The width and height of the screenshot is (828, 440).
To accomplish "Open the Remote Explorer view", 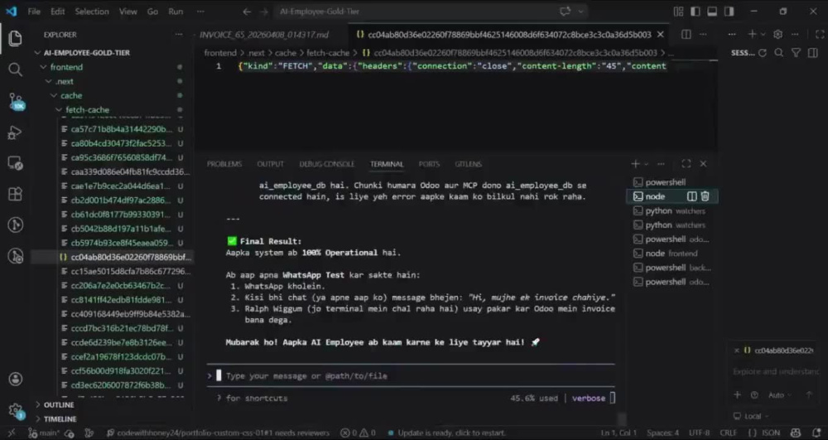I will (15, 163).
